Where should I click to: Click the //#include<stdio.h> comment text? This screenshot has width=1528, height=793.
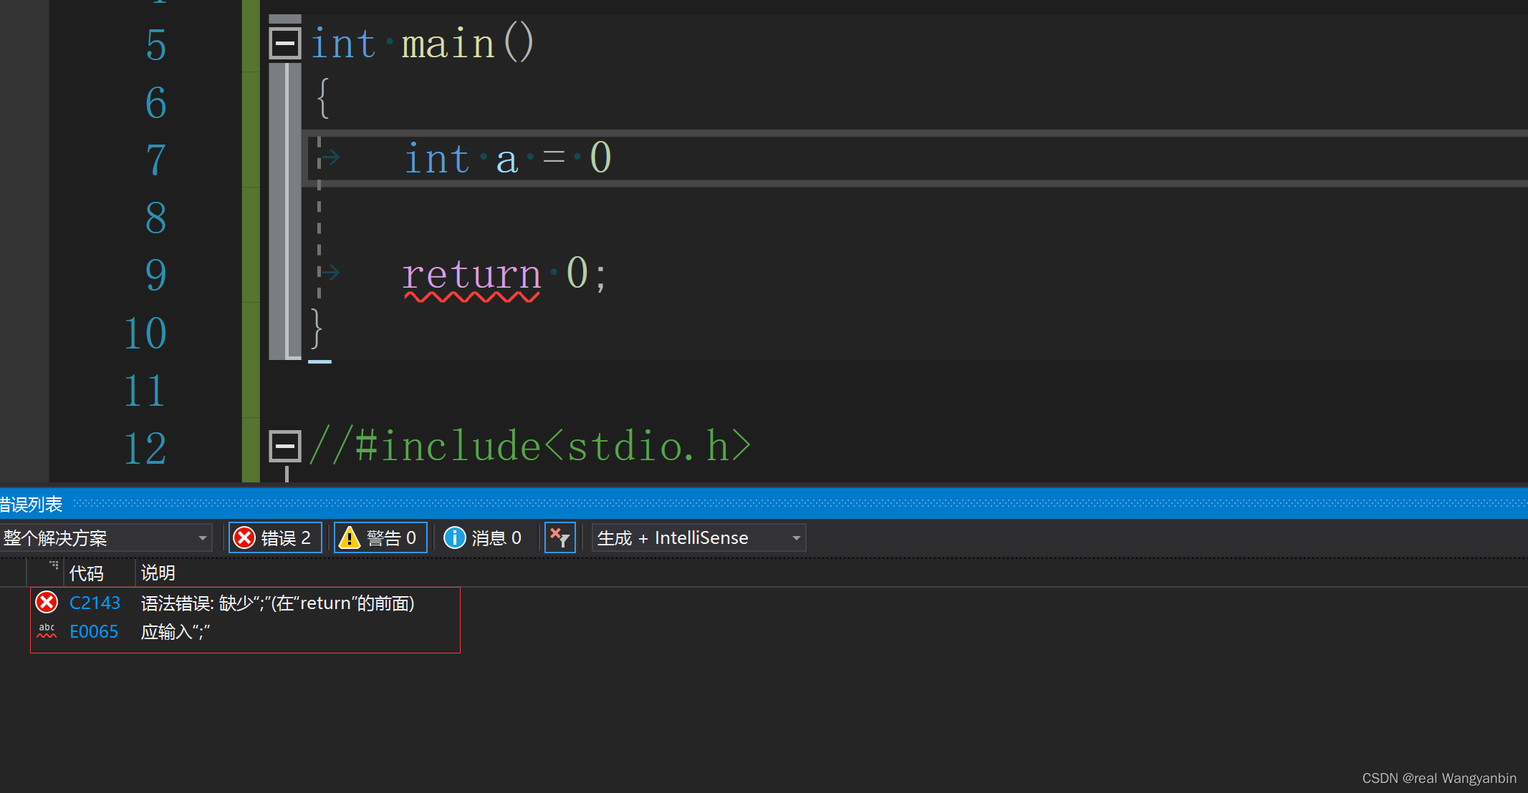pos(531,446)
